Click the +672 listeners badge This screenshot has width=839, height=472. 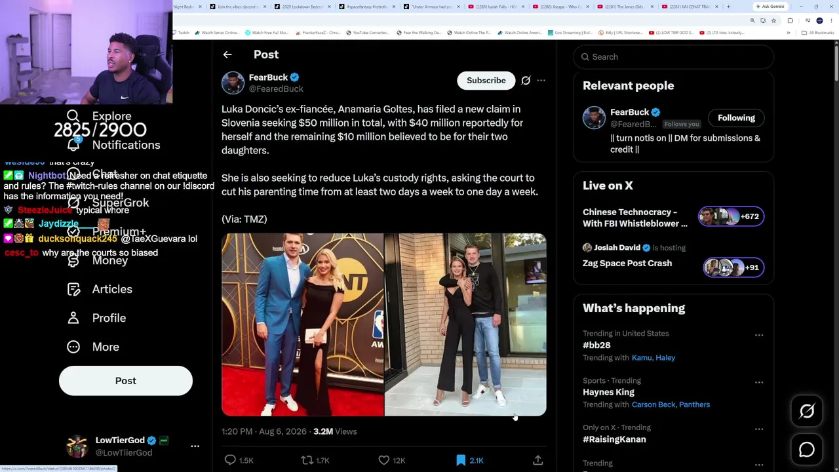click(x=731, y=216)
